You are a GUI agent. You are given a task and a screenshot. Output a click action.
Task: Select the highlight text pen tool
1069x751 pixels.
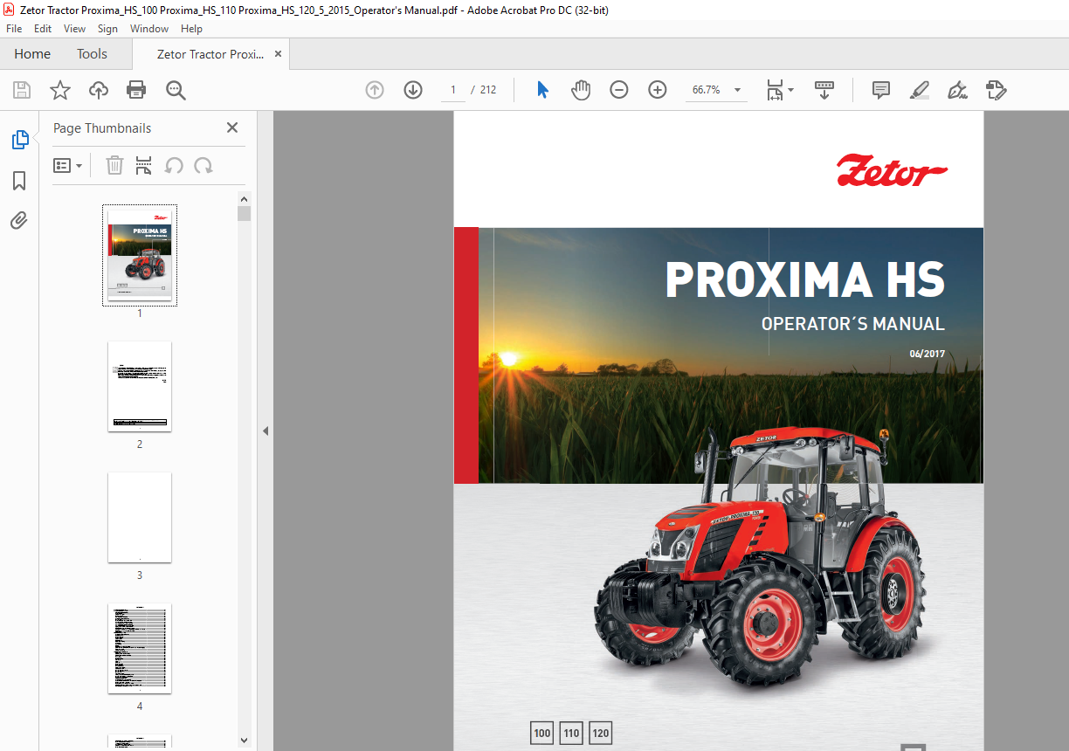coord(919,90)
